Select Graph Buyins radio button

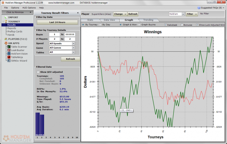pos(139,24)
